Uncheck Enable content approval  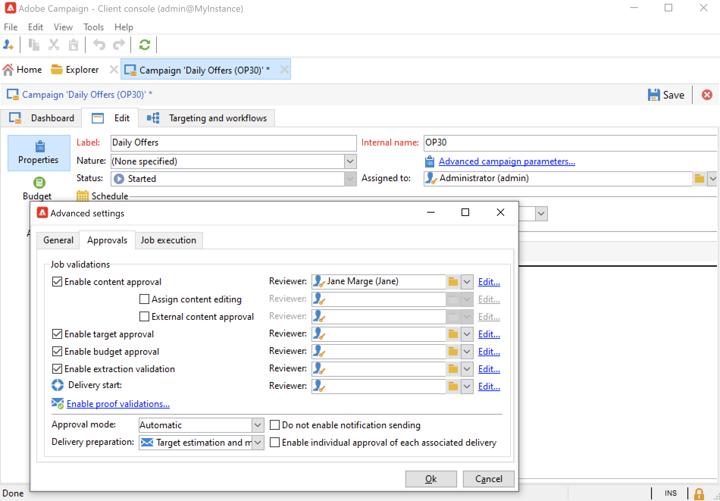(57, 282)
